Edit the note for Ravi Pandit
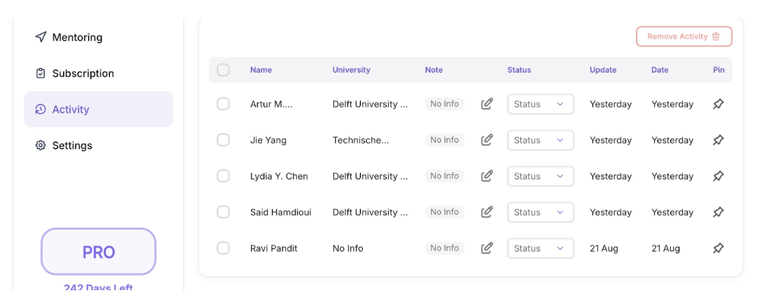This screenshot has width=767, height=308. coord(487,249)
